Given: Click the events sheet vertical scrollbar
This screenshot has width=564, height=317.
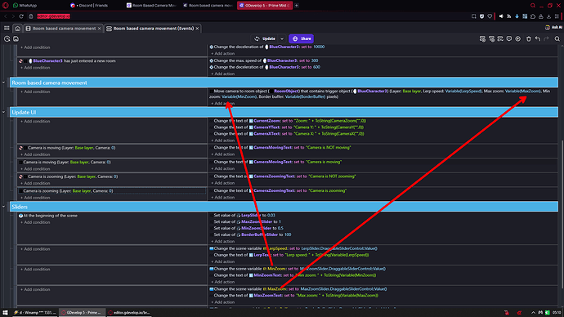Looking at the screenshot, I should [x=562, y=214].
